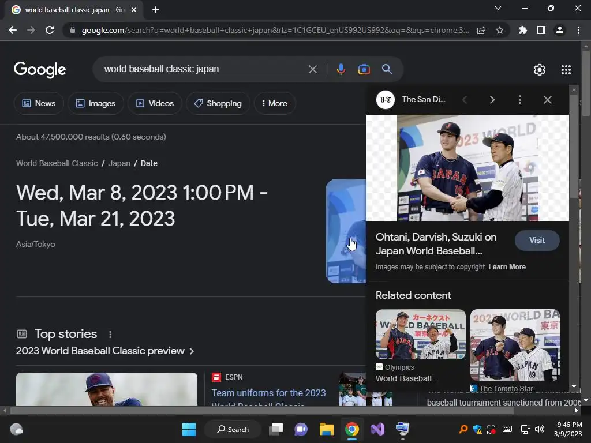591x443 pixels.
Task: Click the Google logo
Action: pyautogui.click(x=40, y=70)
